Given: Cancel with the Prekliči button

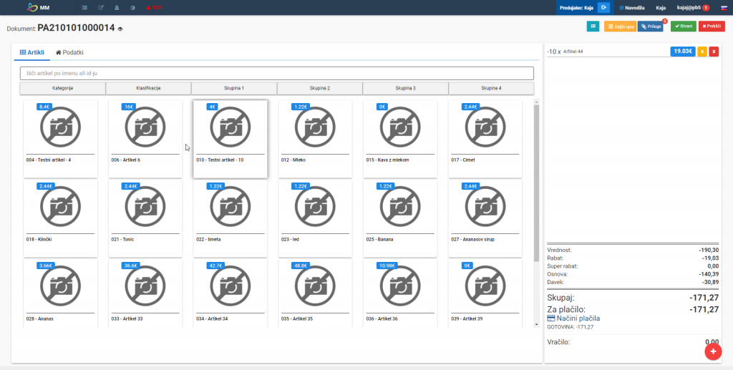Looking at the screenshot, I should (x=712, y=26).
